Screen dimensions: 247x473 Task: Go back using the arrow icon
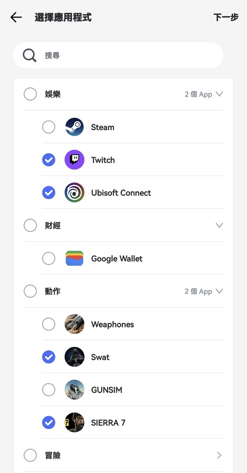(16, 18)
